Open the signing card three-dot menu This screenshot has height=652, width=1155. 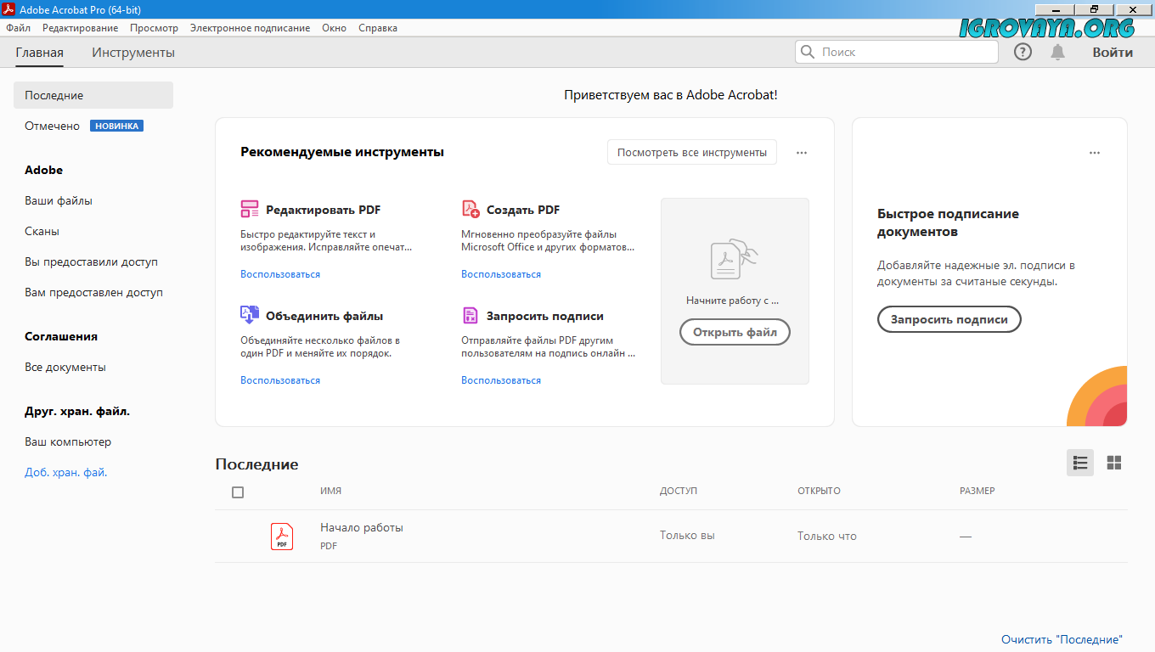tap(1095, 153)
